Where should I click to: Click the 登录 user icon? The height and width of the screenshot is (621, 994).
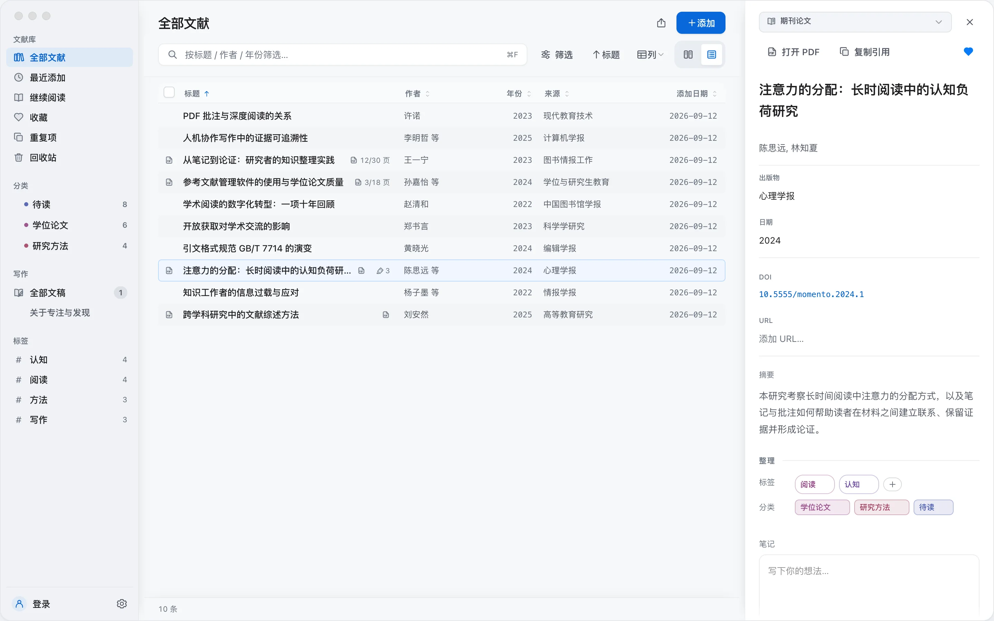point(19,604)
